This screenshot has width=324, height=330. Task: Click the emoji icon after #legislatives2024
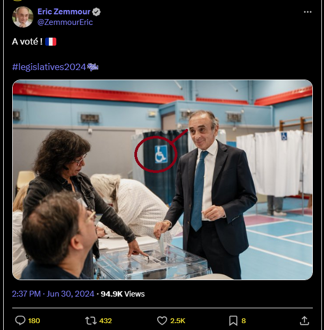93,67
